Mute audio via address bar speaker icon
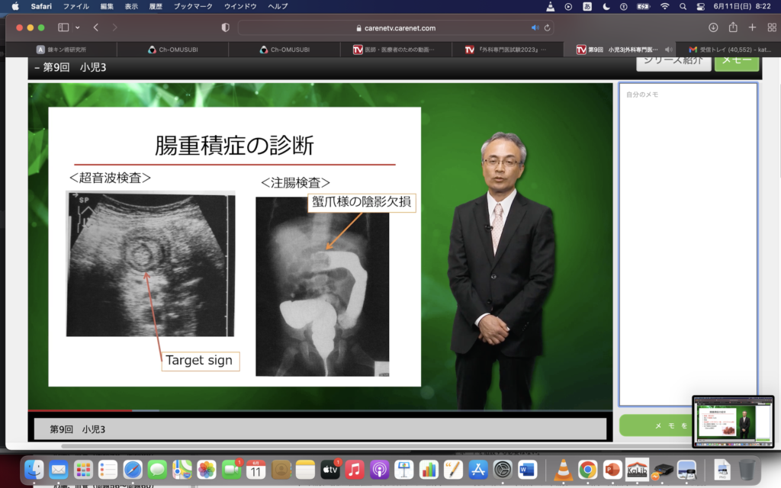The height and width of the screenshot is (488, 781). click(535, 27)
